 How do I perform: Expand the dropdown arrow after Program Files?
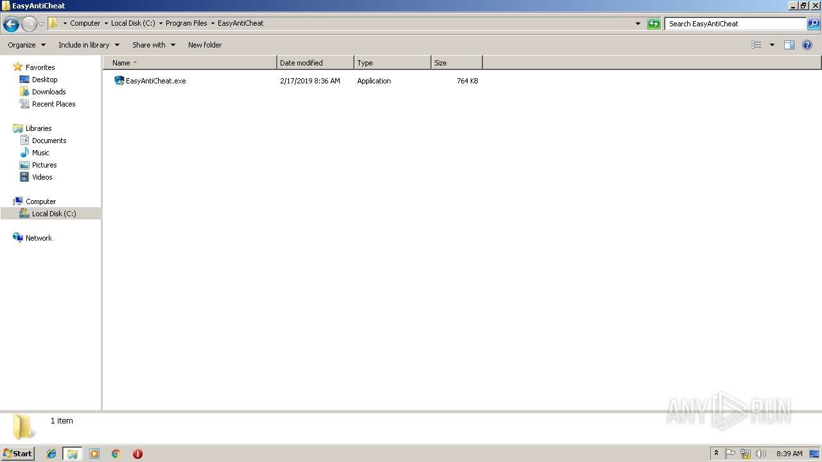213,23
